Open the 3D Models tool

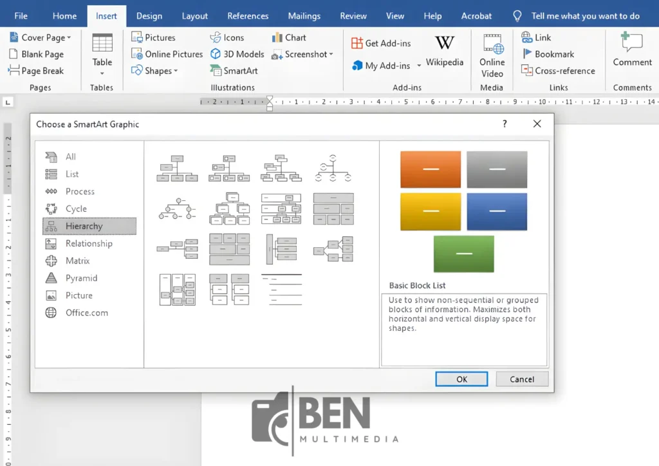click(216, 54)
